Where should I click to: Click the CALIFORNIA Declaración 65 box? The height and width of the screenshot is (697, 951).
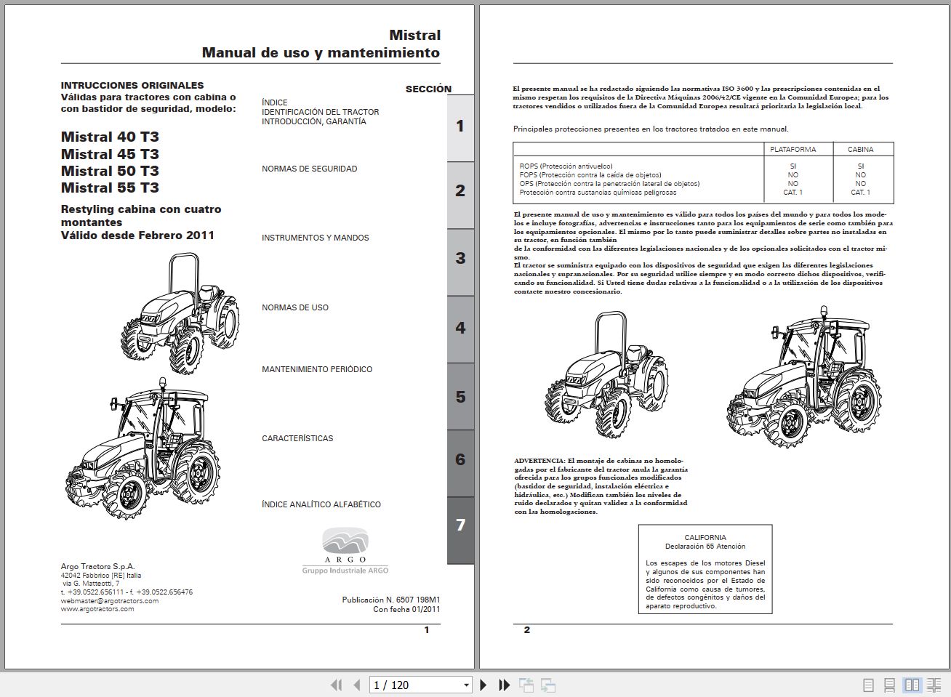coord(705,569)
